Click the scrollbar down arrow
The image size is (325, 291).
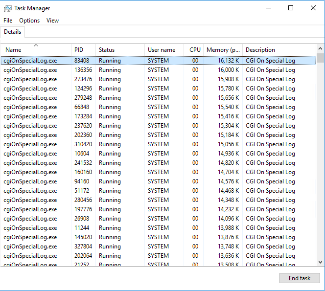320,262
